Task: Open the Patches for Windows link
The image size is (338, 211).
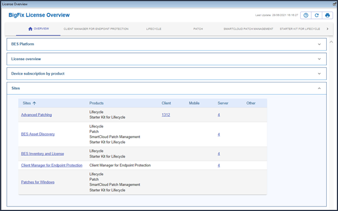Action: click(x=38, y=182)
